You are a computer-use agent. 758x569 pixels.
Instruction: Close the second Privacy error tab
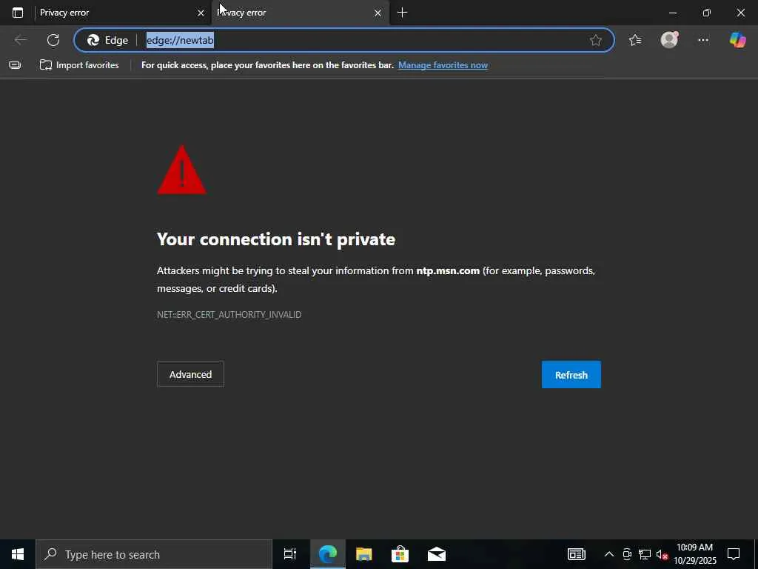(378, 13)
